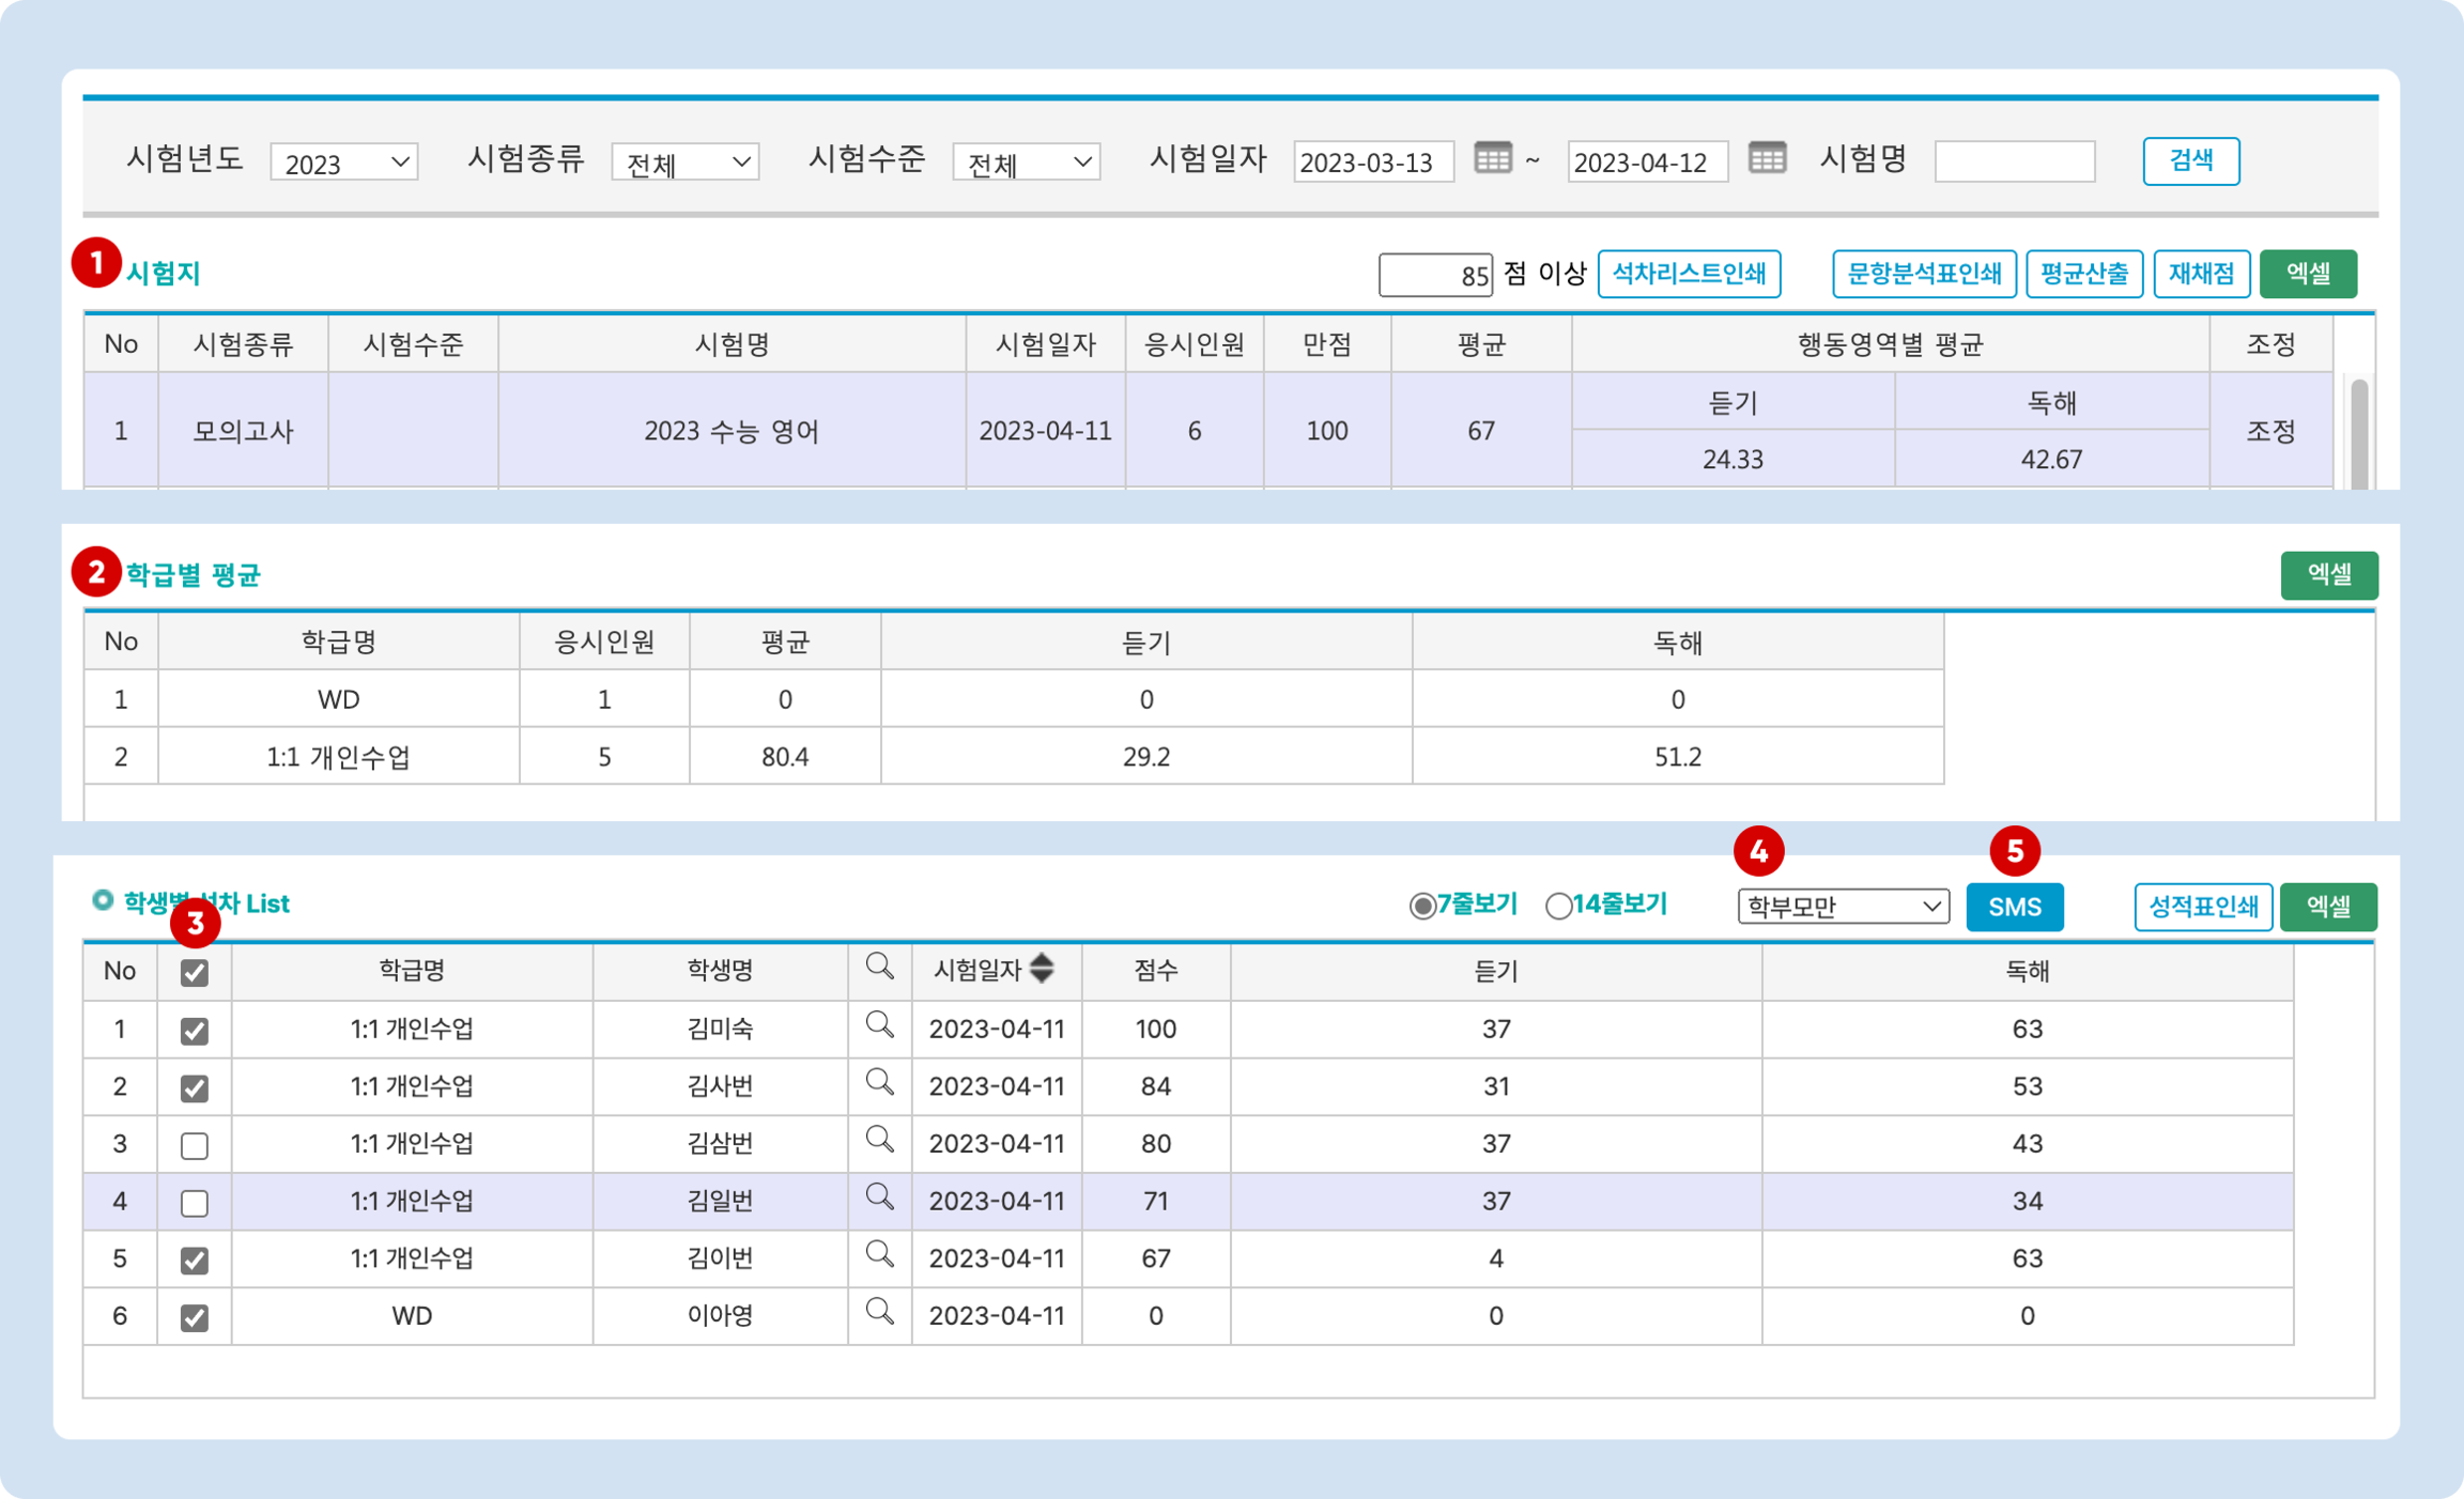Click magnifier icon for student 김일번

[x=879, y=1197]
